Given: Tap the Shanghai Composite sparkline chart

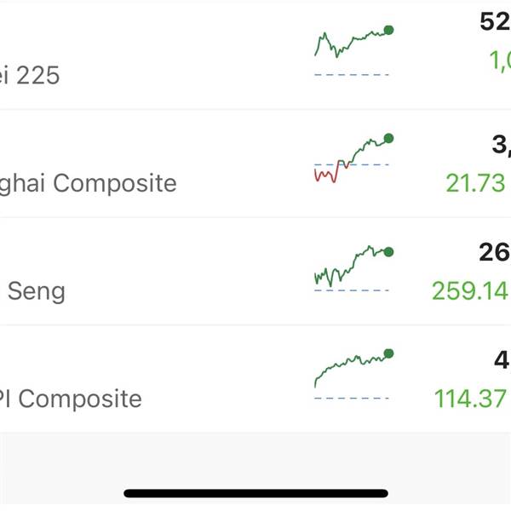Looking at the screenshot, I should pyautogui.click(x=354, y=158).
